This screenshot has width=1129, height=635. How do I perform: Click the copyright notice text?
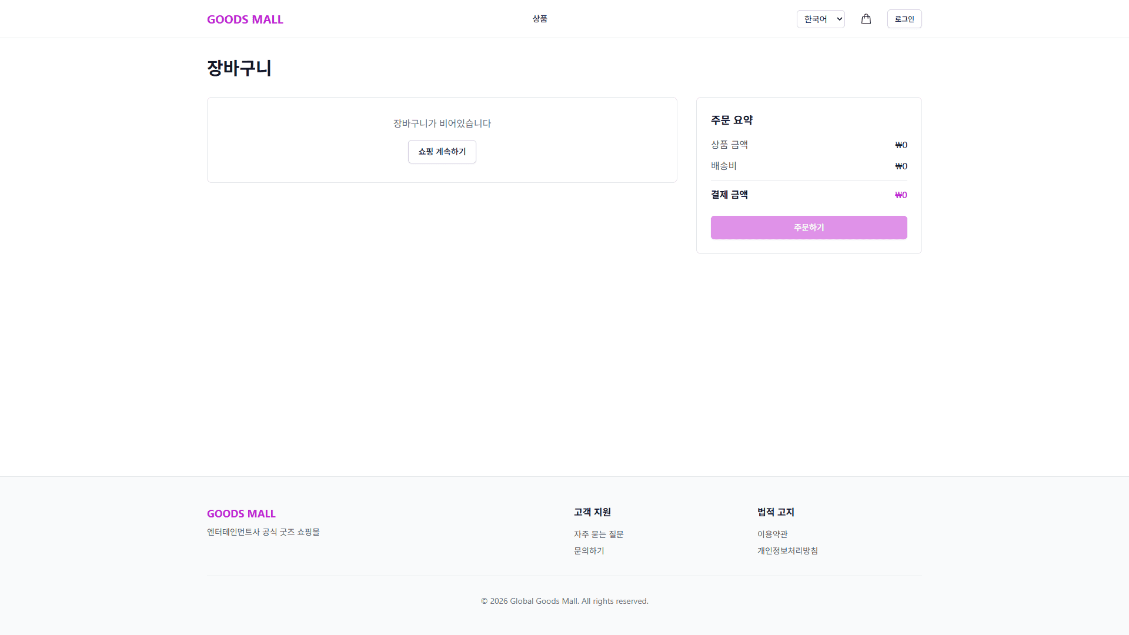point(564,601)
